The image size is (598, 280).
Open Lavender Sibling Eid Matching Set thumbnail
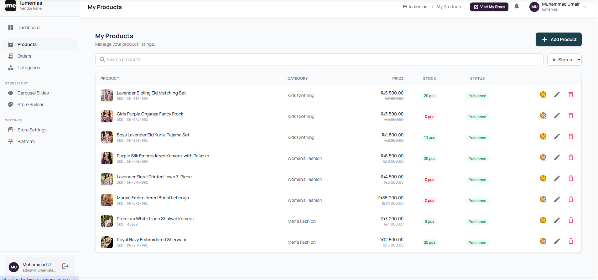(x=107, y=95)
